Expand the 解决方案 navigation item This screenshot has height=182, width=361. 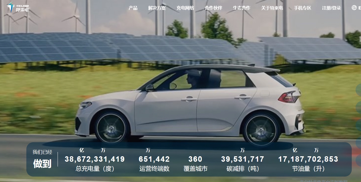(157, 8)
